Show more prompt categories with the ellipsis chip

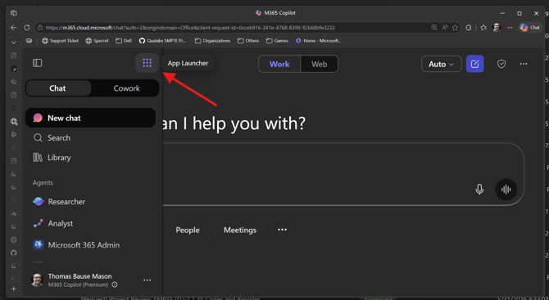coord(282,230)
